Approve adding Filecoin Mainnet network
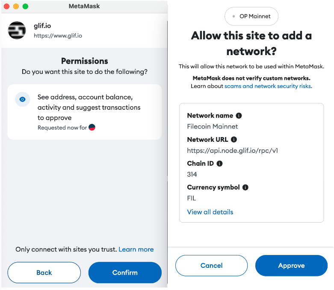This screenshot has width=334, height=290. 291,265
